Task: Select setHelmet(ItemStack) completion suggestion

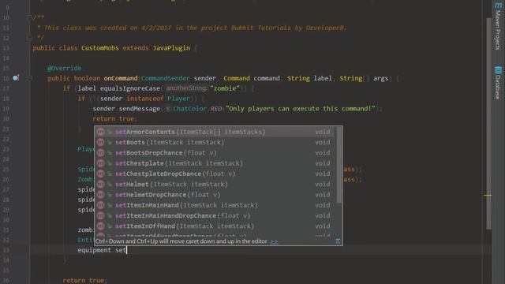Action: 215,184
